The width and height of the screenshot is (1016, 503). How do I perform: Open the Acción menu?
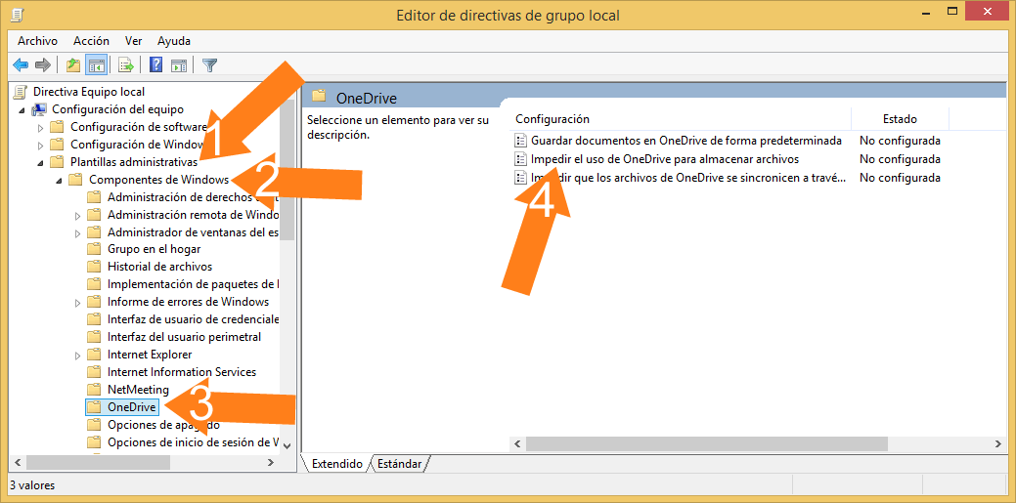[91, 41]
